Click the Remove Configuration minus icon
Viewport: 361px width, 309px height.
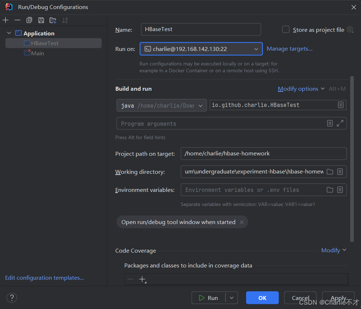pyautogui.click(x=17, y=20)
